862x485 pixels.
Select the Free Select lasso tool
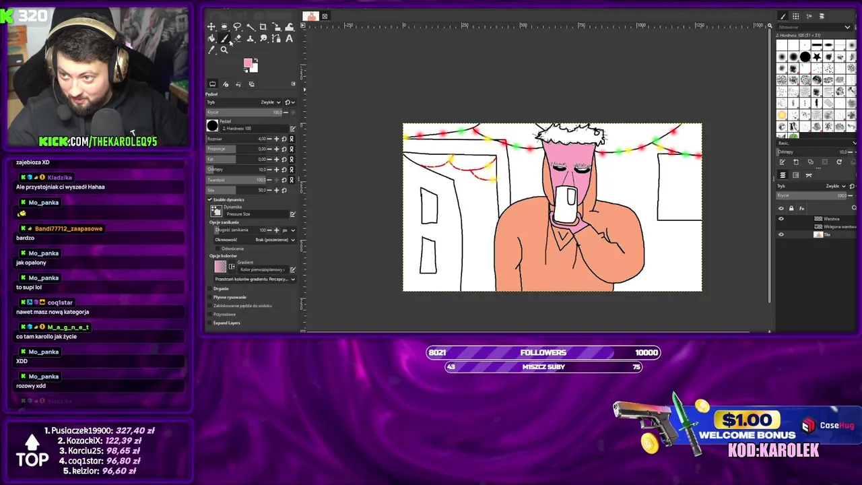tap(237, 27)
